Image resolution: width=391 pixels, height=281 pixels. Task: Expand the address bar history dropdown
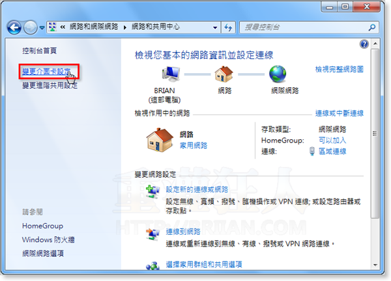point(215,27)
